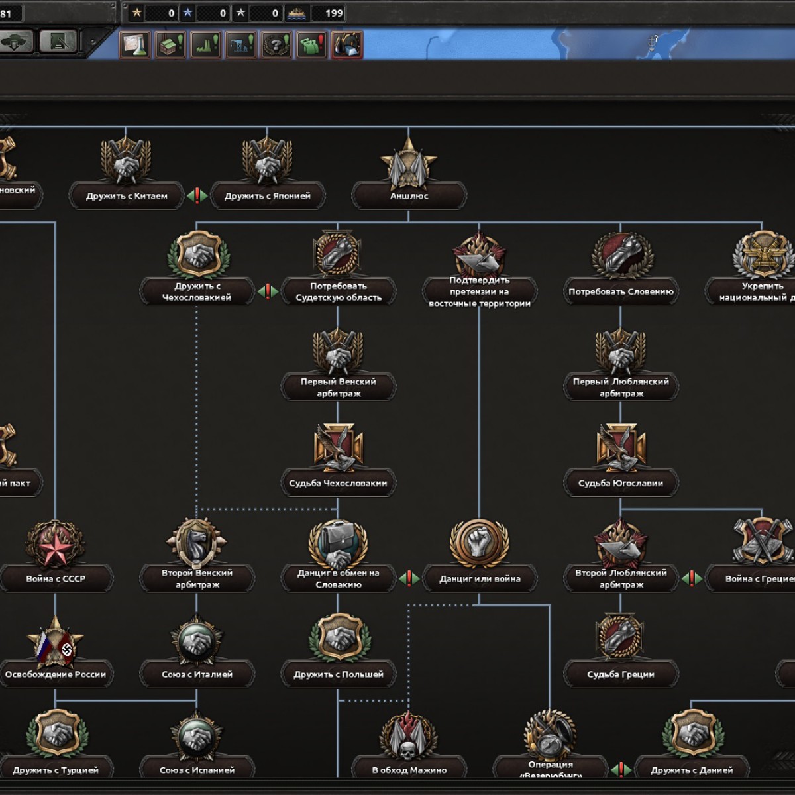This screenshot has height=795, width=795.
Task: Open the question mark laurel alert
Action: (x=276, y=44)
